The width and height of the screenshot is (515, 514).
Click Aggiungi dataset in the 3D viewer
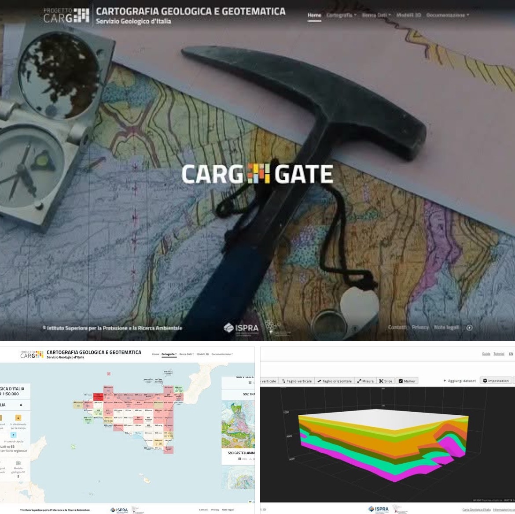coord(460,381)
